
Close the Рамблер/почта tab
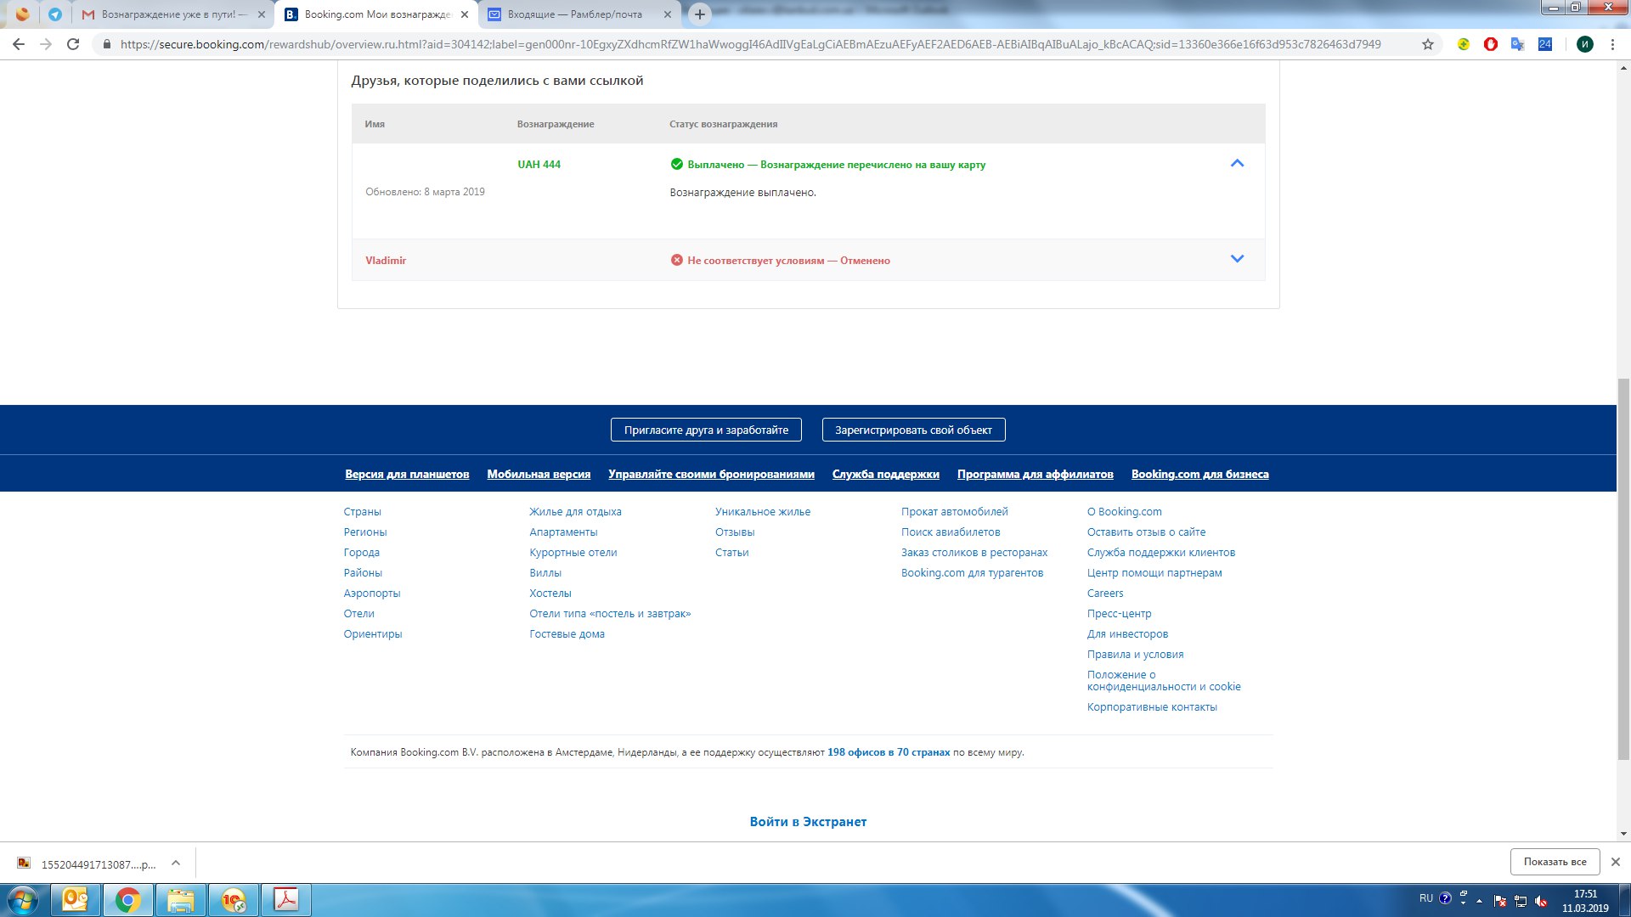tap(667, 14)
